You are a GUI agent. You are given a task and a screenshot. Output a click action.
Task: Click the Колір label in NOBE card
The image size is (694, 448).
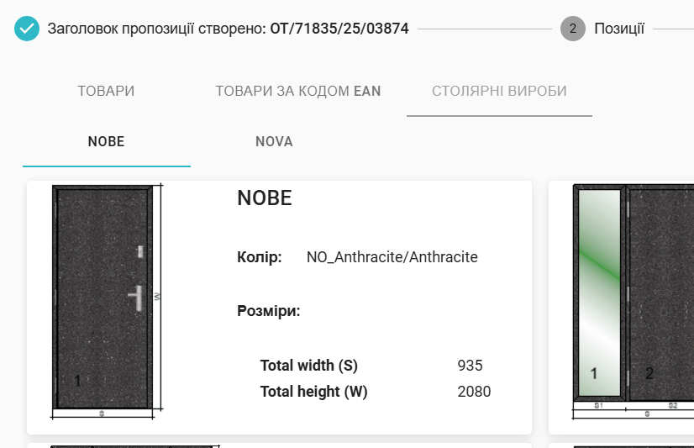(x=259, y=257)
